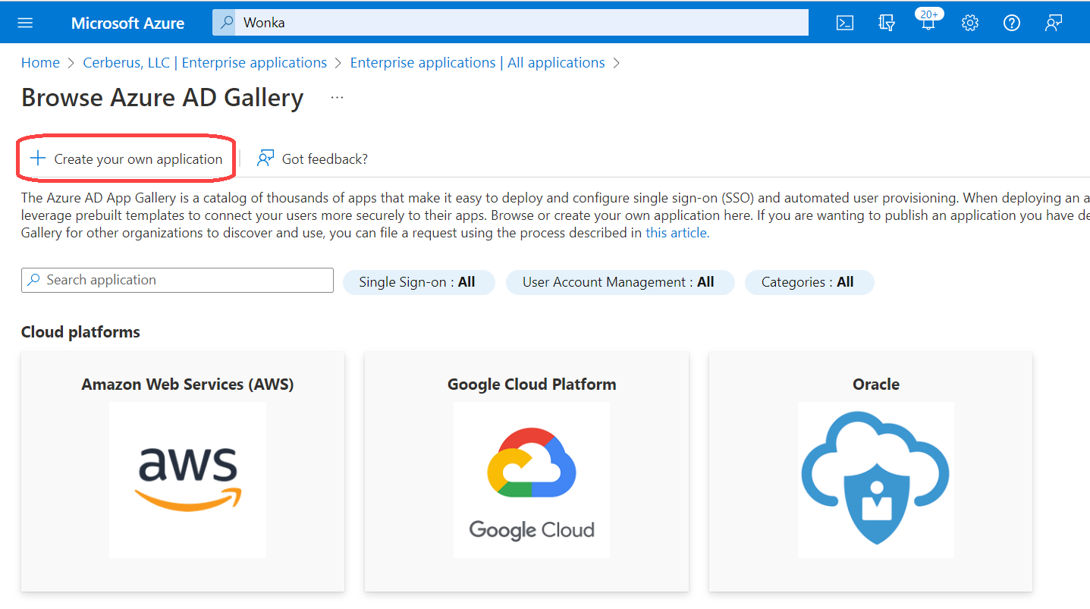Click the Got feedback? button
This screenshot has width=1090, height=609.
point(313,159)
